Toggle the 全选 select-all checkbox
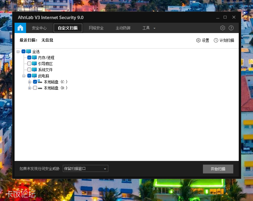This screenshot has height=201, width=253. (x=23, y=52)
